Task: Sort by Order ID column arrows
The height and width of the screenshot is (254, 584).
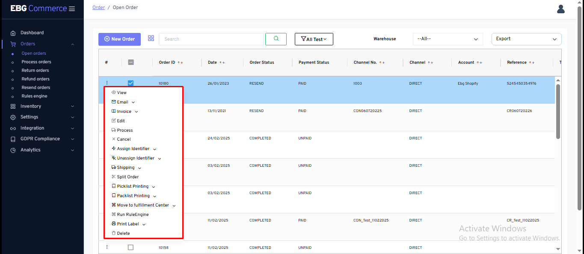Action: [x=180, y=62]
